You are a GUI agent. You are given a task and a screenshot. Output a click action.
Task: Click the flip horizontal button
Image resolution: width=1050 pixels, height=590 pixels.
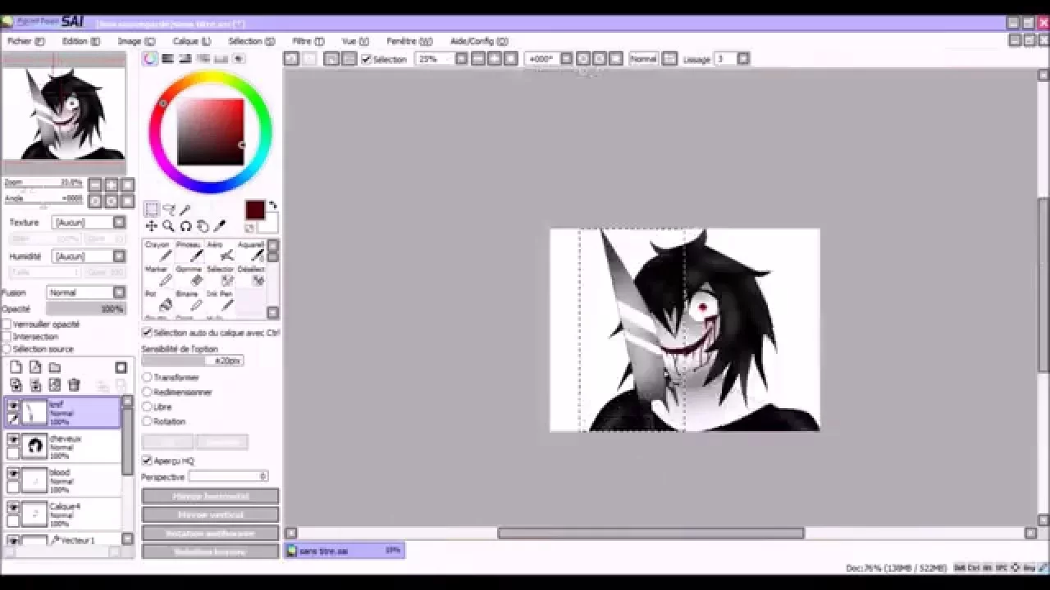coord(210,497)
